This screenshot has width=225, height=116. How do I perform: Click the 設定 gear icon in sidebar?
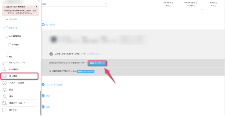[4, 90]
